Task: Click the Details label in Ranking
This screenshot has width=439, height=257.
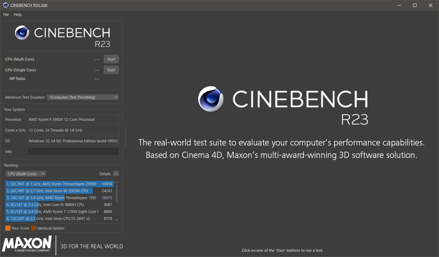Action: click(x=105, y=174)
